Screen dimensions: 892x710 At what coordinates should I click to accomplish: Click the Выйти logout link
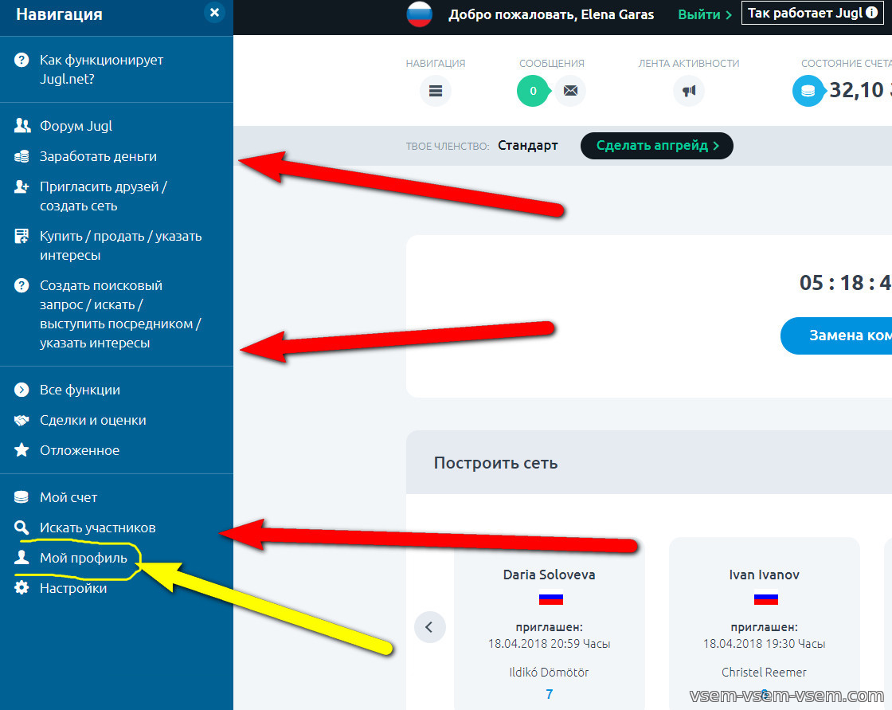point(705,15)
